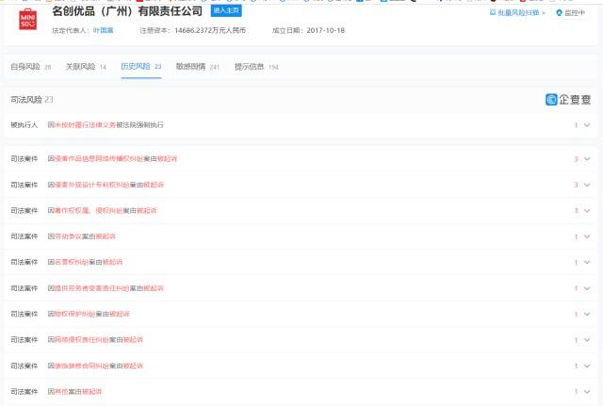Screen dimensions: 603x406
Task: Expand 名誉权纠纷 row chevron
Action: 587,262
